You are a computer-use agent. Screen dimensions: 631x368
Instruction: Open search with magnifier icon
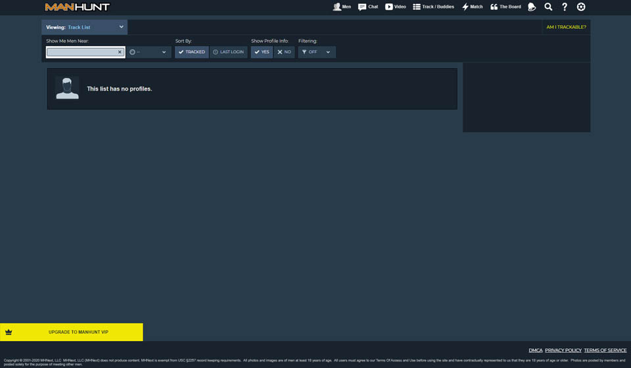pos(548,7)
